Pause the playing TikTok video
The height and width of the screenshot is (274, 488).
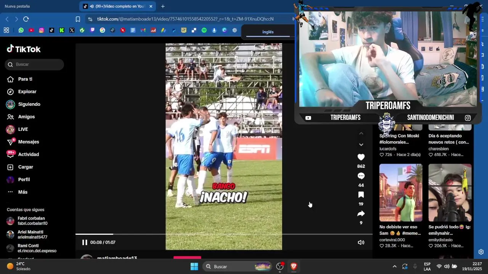(85, 242)
